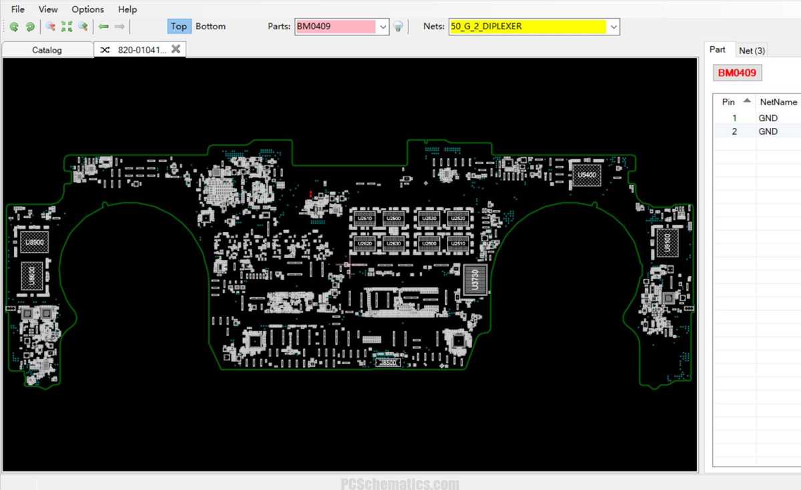Rotate the board view clockwise

30,27
